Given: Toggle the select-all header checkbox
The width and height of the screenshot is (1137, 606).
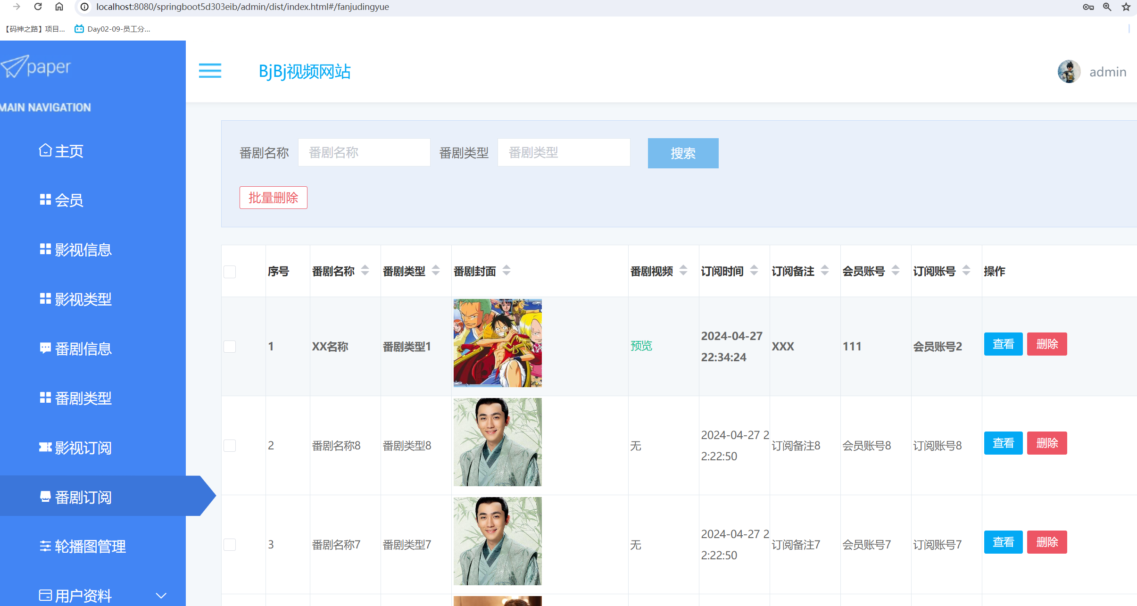Looking at the screenshot, I should pos(230,272).
